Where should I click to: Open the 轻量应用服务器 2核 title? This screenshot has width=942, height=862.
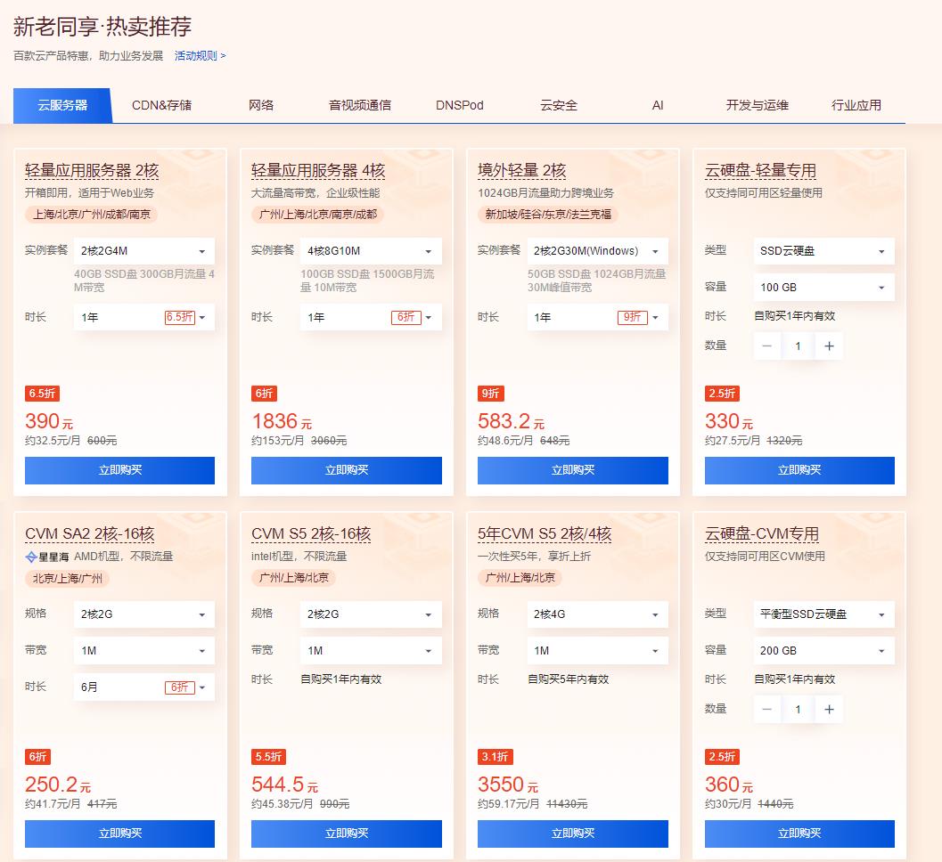coord(92,170)
